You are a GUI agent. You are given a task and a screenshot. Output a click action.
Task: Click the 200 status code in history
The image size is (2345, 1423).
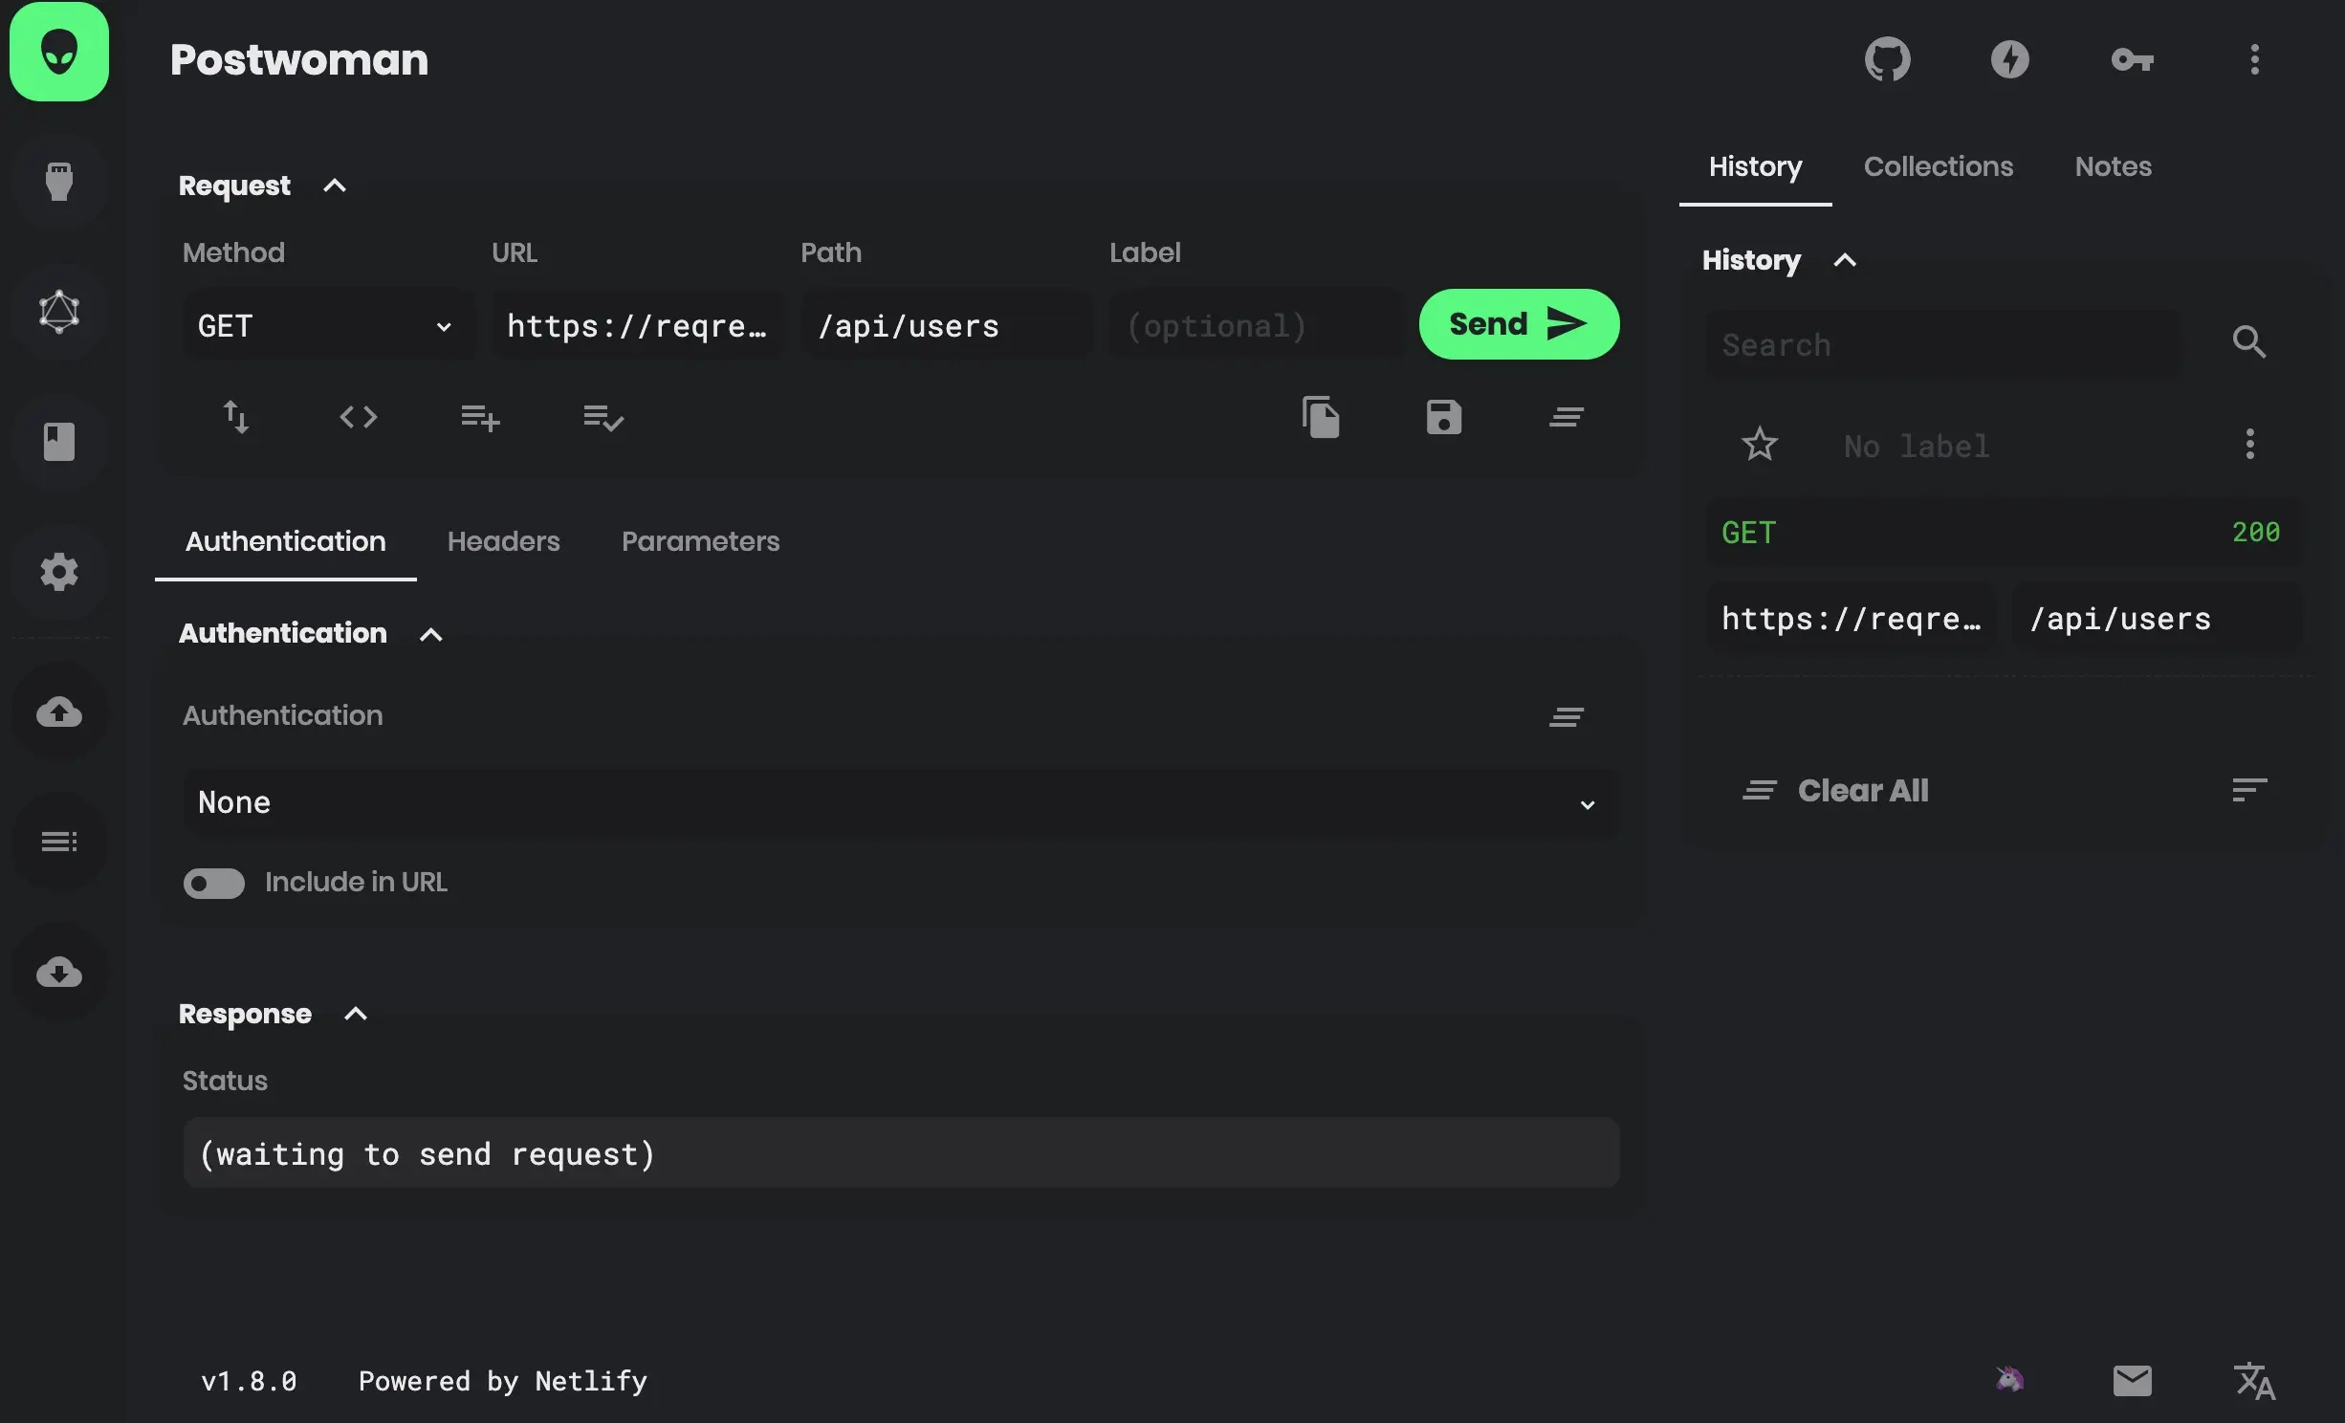(2256, 533)
